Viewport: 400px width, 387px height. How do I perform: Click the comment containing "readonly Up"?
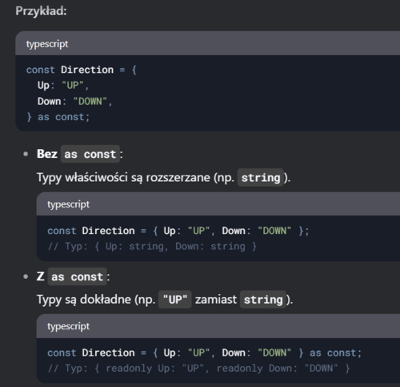(199, 369)
